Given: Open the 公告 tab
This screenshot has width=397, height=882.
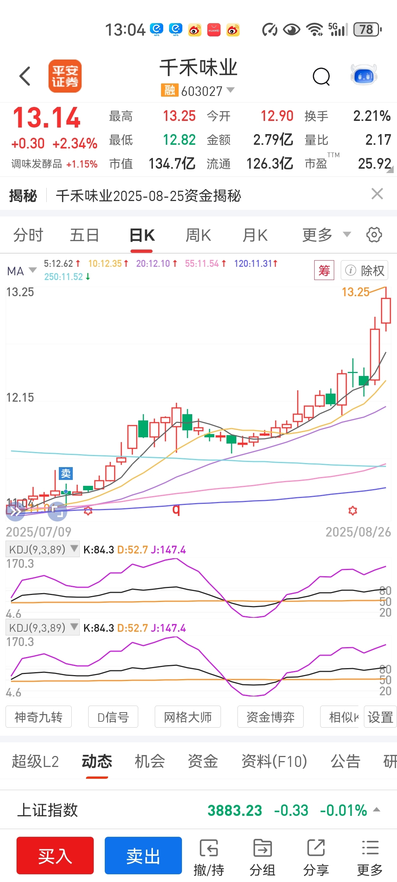Looking at the screenshot, I should coord(346,761).
